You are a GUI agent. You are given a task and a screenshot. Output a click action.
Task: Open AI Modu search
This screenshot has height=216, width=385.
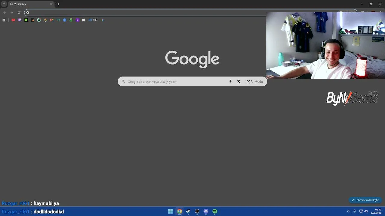coord(255,82)
